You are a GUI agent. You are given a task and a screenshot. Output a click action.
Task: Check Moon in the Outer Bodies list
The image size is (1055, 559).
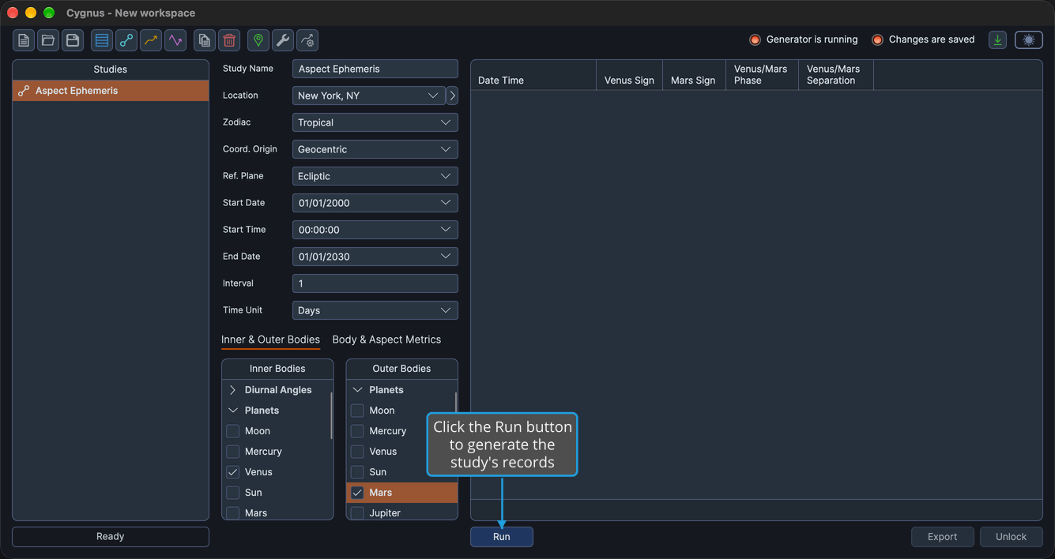357,411
